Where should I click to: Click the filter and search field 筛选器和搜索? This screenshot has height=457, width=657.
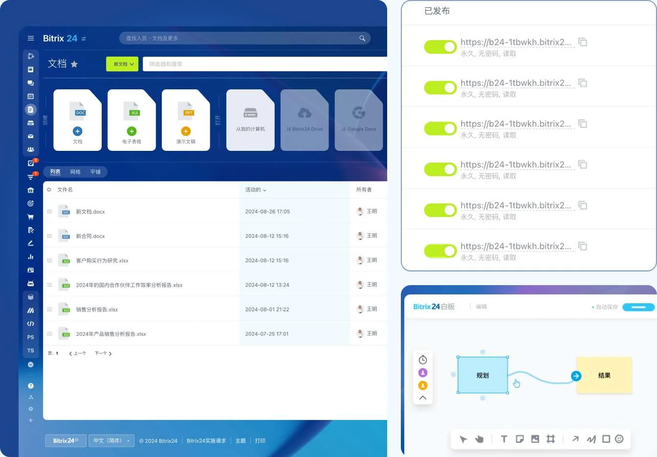[x=264, y=64]
